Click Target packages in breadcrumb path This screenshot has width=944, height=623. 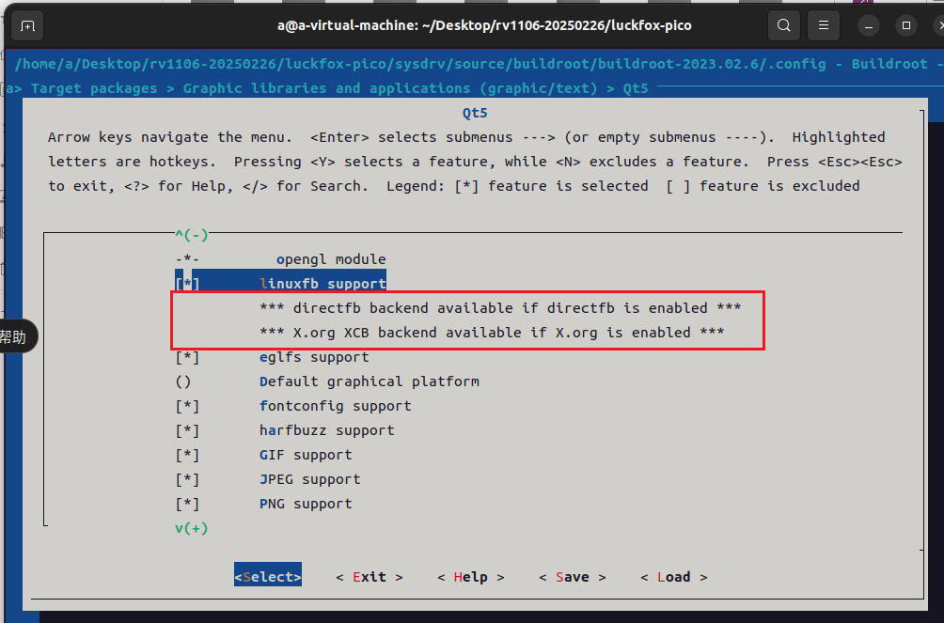coord(94,88)
